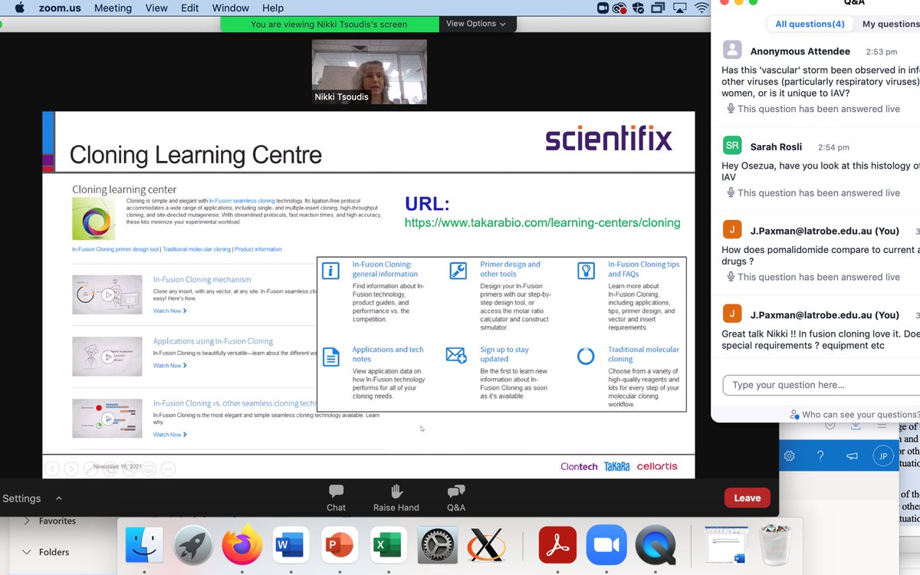
Task: Open the Q&A panel button
Action: click(455, 497)
